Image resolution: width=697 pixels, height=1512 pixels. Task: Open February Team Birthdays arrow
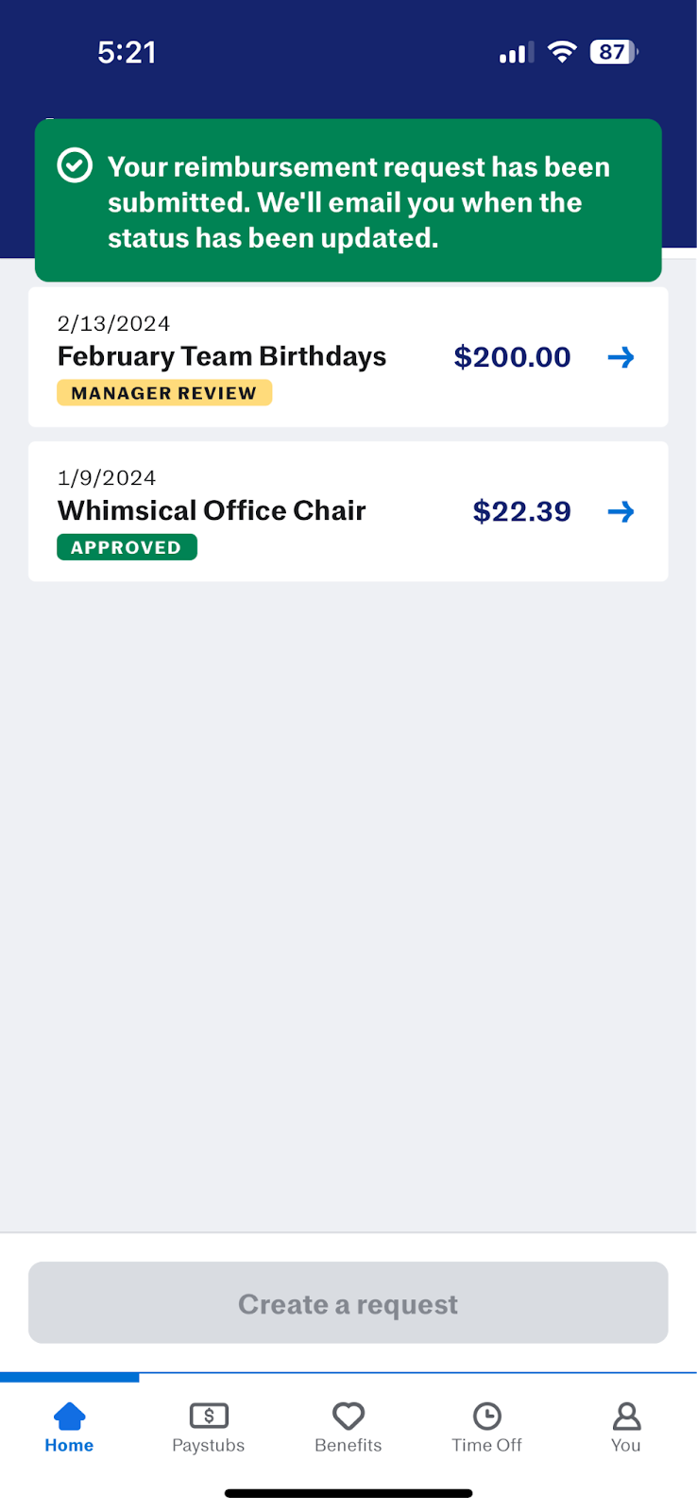(x=620, y=357)
